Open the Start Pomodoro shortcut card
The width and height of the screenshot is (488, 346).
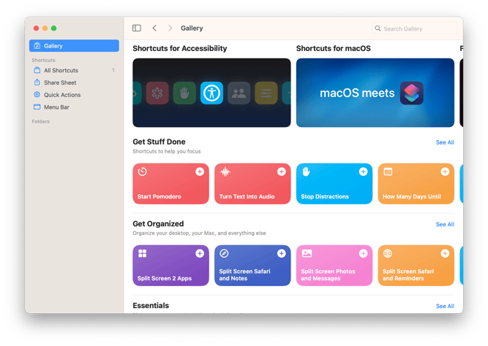click(170, 183)
